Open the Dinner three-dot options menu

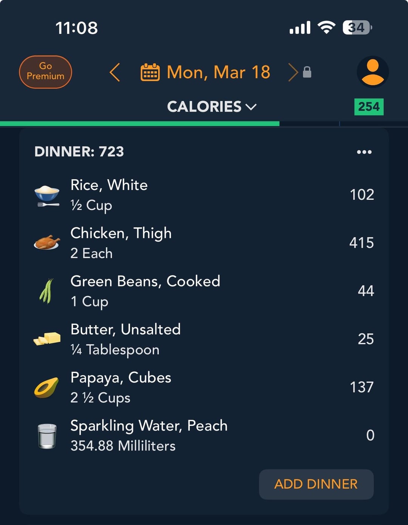click(364, 152)
